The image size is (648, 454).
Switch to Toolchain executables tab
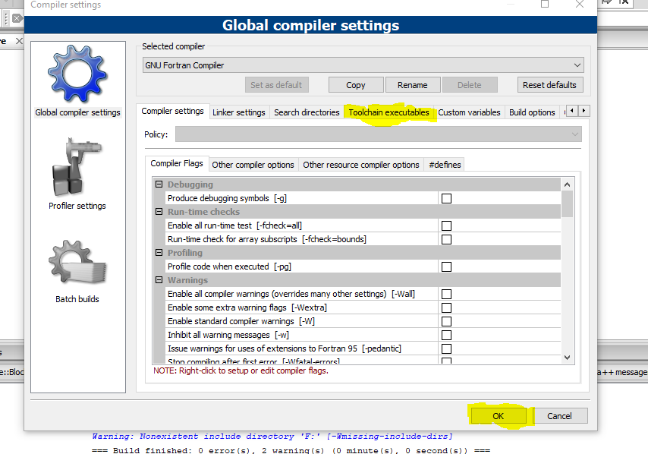pyautogui.click(x=388, y=112)
